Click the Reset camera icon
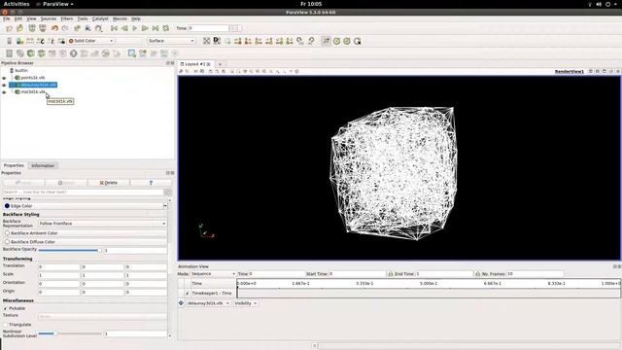This screenshot has width=622, height=350. click(x=207, y=41)
